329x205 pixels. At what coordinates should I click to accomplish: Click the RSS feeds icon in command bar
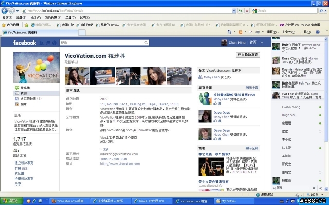coord(240,32)
